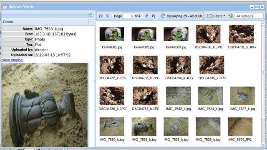Click the Type value Photo
Viewport: 267px width, 150px height.
[40, 39]
